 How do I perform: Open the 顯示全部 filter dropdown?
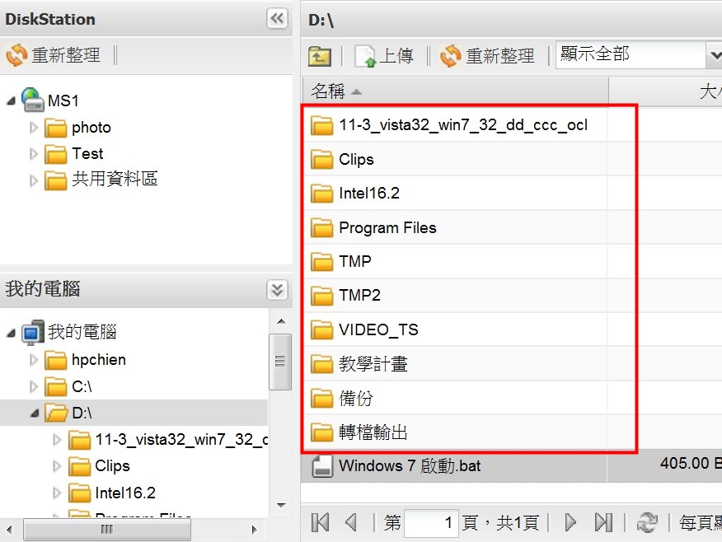[x=714, y=55]
